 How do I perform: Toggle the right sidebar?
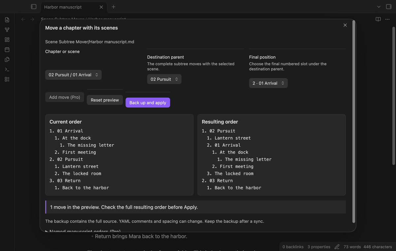pyautogui.click(x=388, y=7)
